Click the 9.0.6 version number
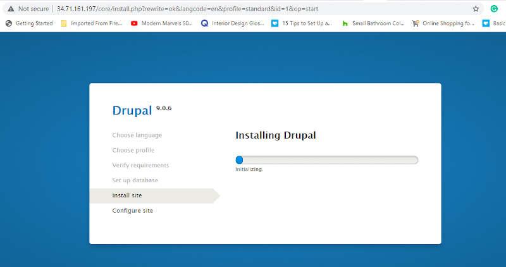 [164, 108]
